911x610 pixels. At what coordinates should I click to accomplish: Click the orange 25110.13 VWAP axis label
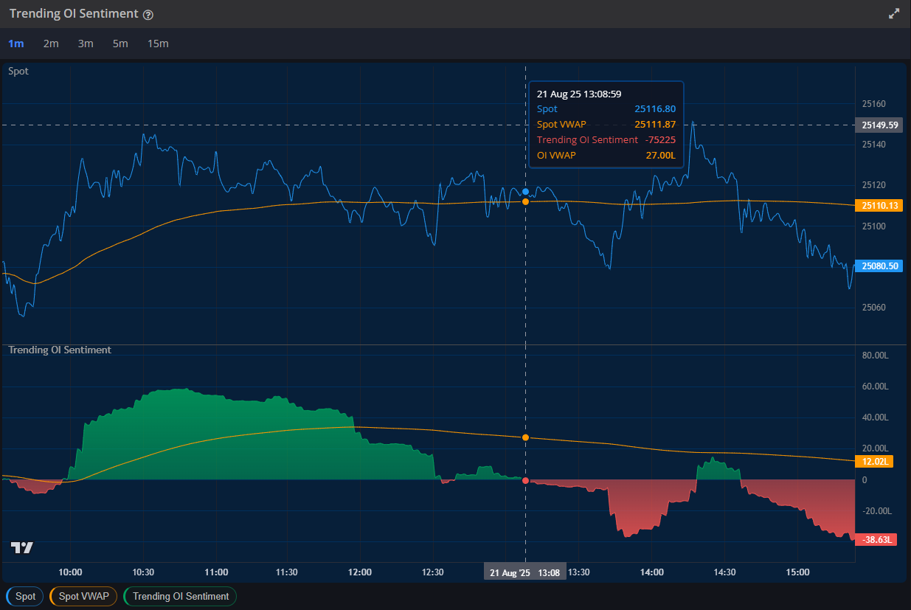879,205
